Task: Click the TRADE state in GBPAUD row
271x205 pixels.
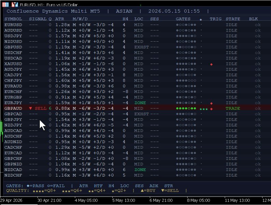Action: [233, 108]
